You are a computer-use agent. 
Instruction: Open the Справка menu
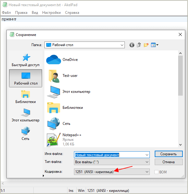[72, 13]
